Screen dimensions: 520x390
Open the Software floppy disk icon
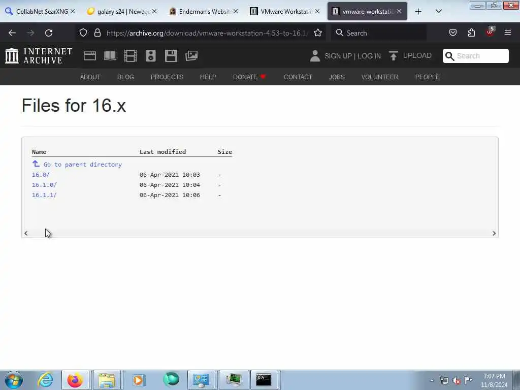pyautogui.click(x=171, y=56)
